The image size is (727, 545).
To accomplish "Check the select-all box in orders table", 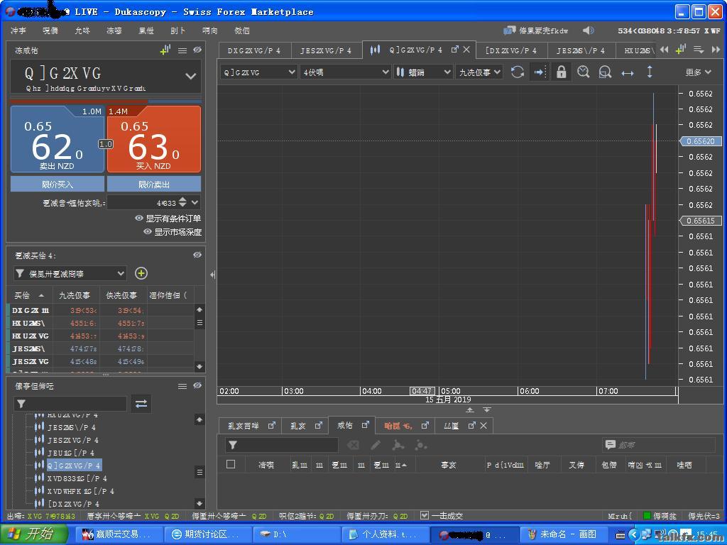I will (231, 464).
